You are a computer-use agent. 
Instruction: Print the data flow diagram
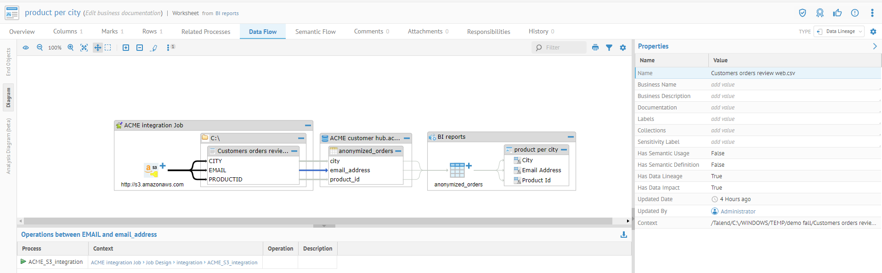595,48
